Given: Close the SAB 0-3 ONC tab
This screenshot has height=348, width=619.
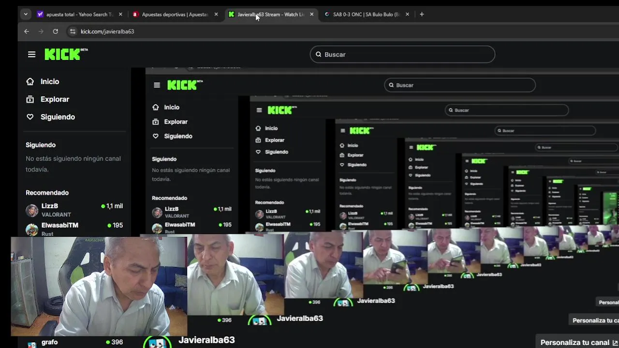Looking at the screenshot, I should [x=407, y=14].
